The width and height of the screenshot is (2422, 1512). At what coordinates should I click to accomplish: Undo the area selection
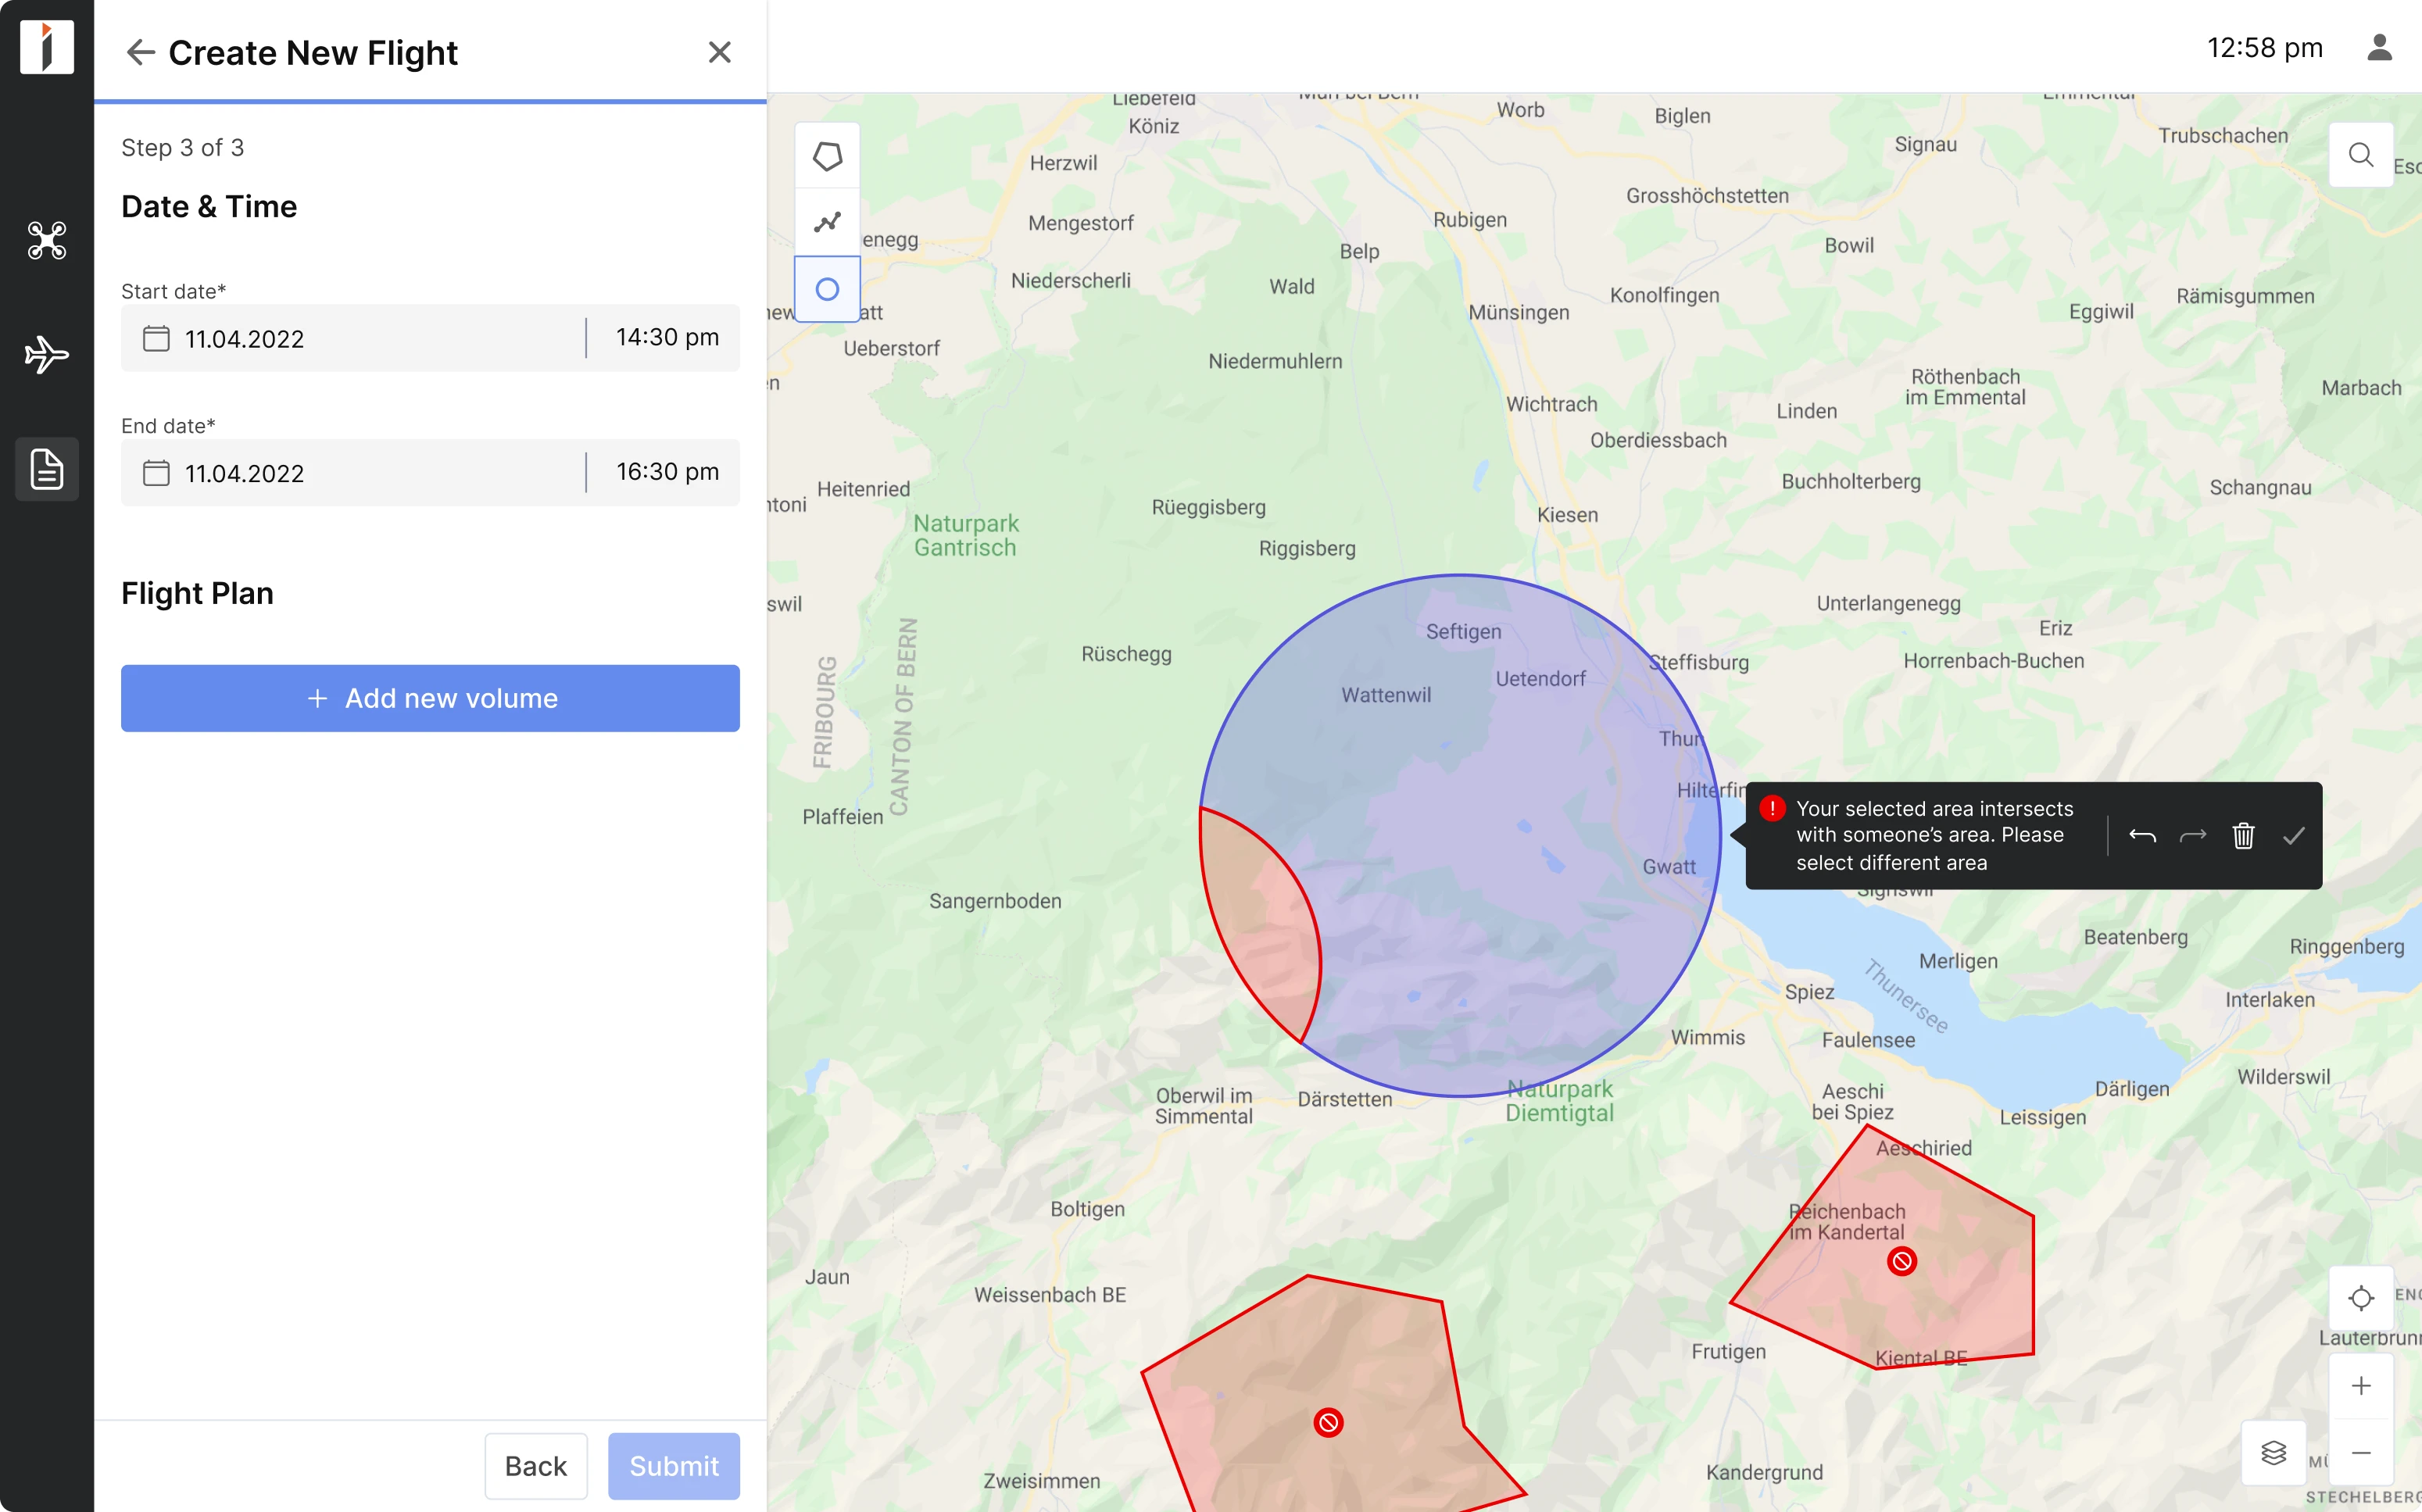pos(2144,836)
